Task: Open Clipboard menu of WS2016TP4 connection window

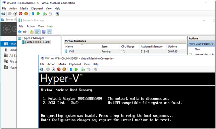Action: click(x=37, y=8)
